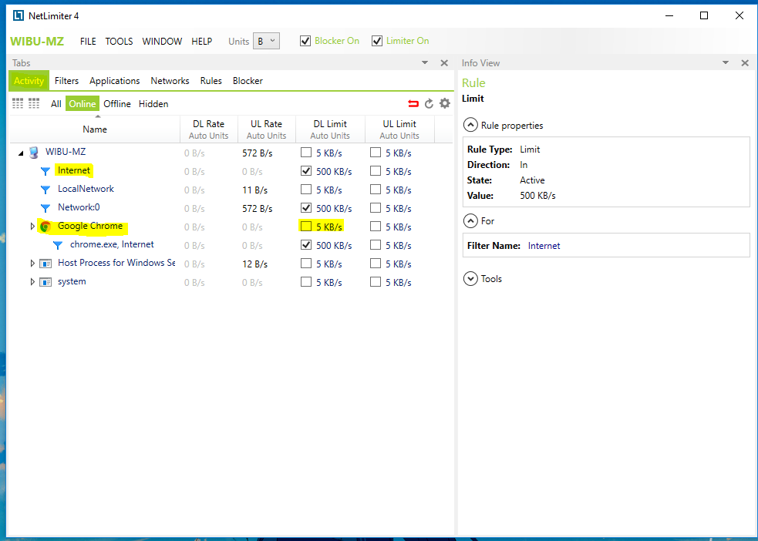Collapse the Rule properties section

pos(470,125)
